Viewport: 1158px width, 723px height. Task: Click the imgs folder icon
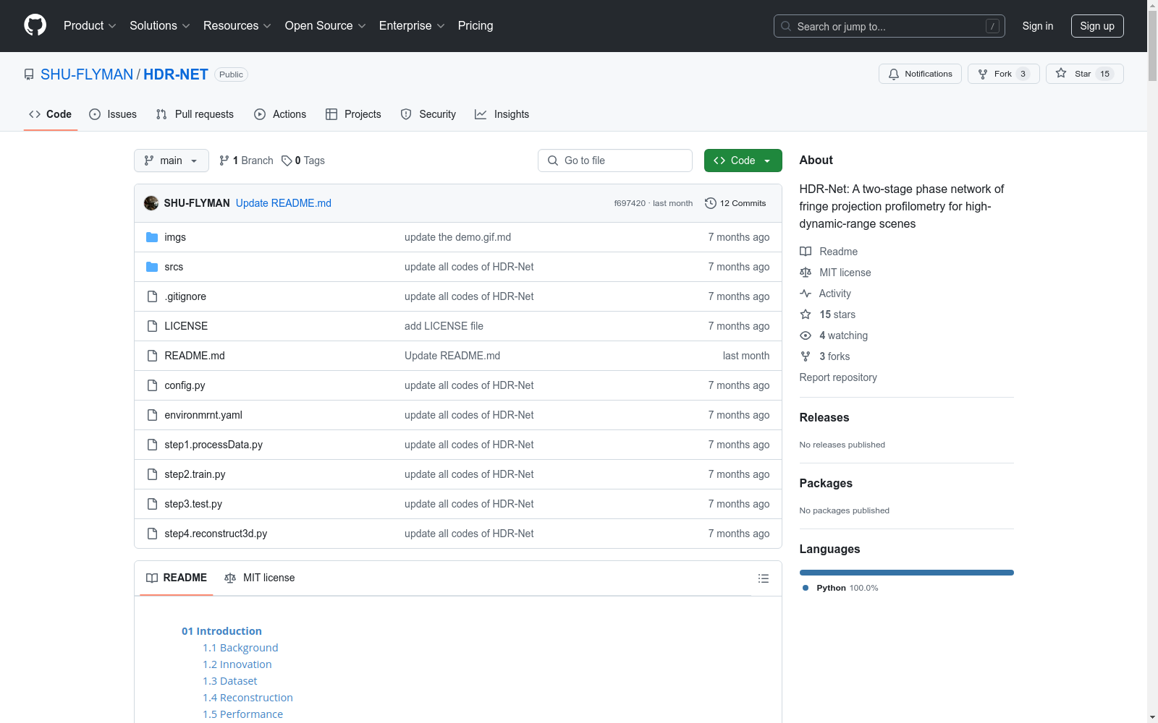(152, 237)
